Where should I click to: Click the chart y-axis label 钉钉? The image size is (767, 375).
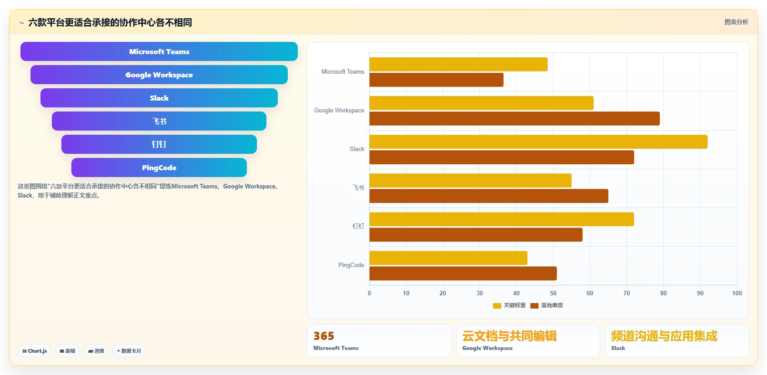pyautogui.click(x=358, y=226)
